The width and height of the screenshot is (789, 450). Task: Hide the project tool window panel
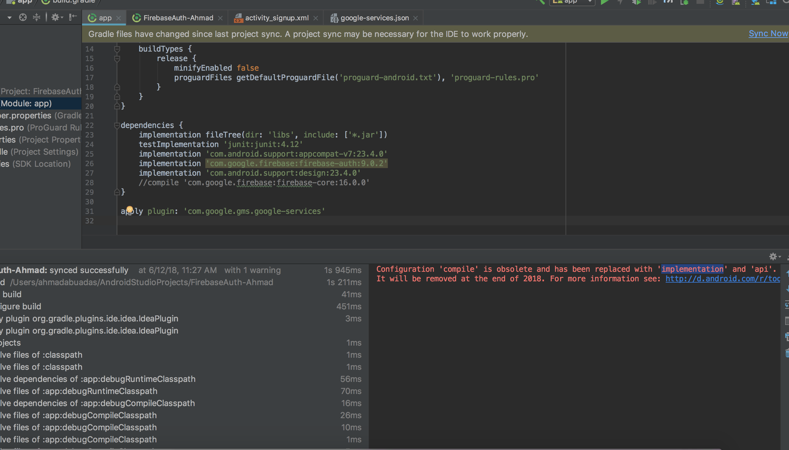[x=73, y=18]
